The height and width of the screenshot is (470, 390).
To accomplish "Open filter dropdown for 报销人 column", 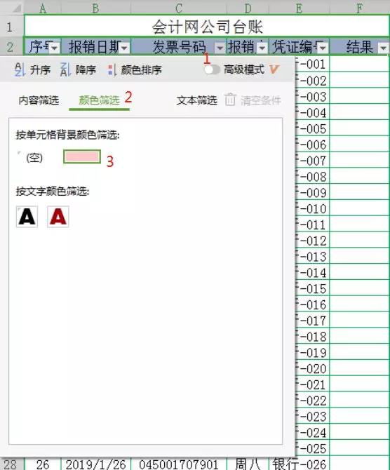I will (x=262, y=48).
